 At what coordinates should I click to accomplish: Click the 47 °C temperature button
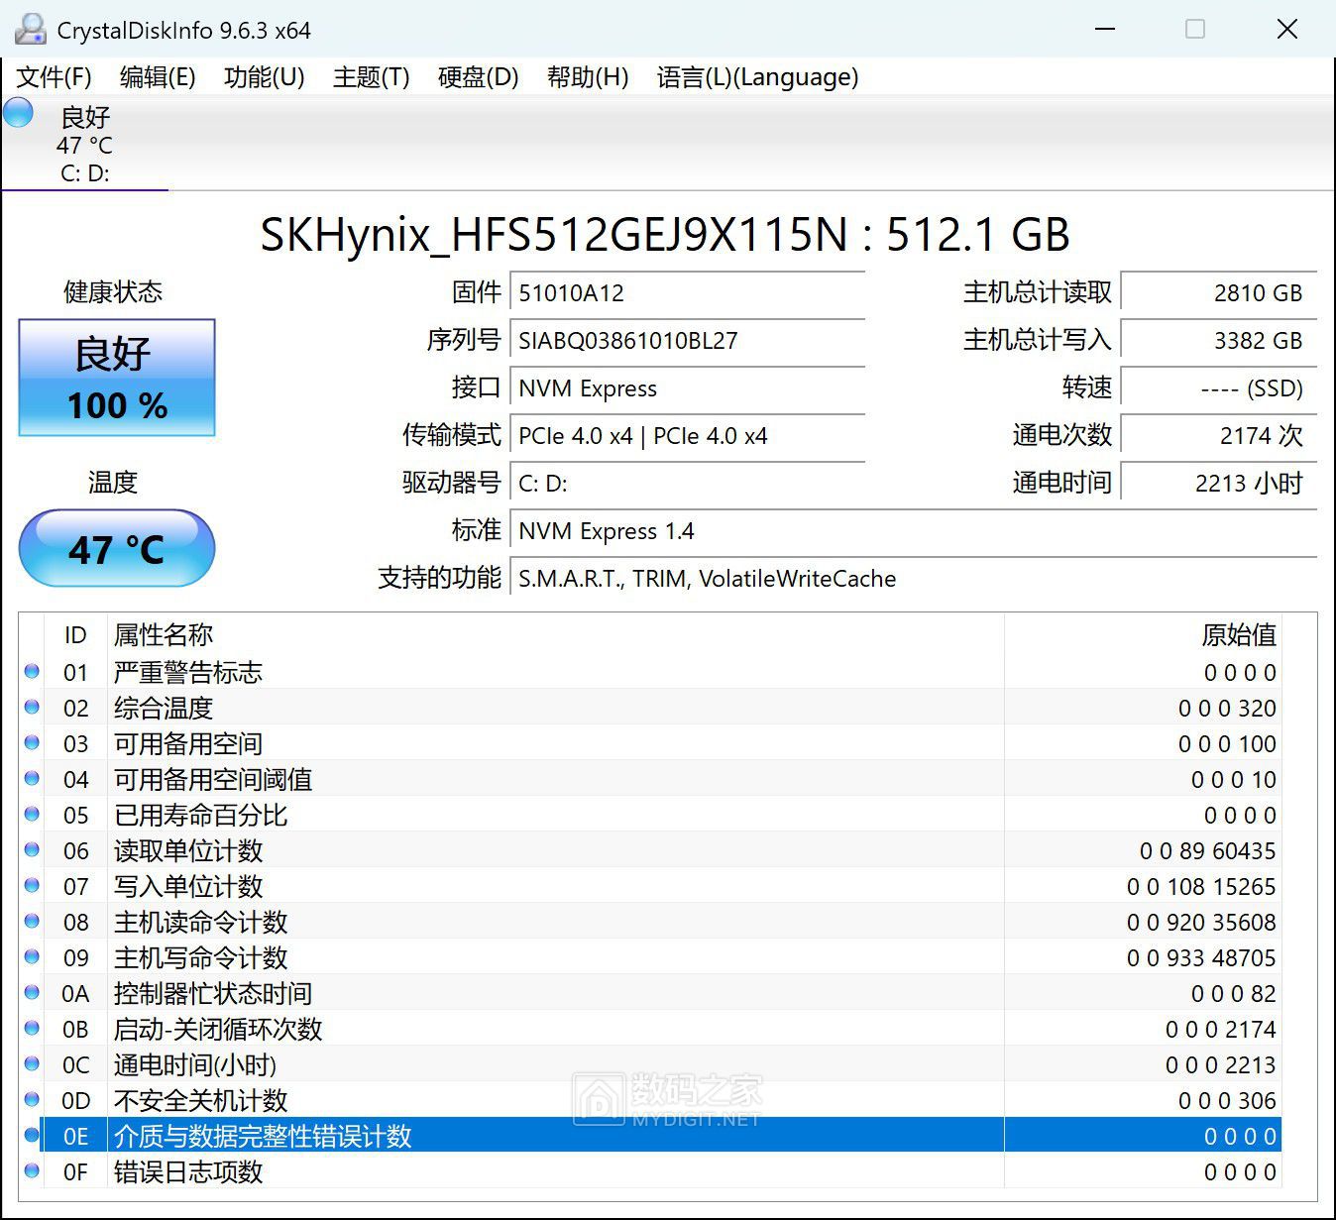point(117,548)
